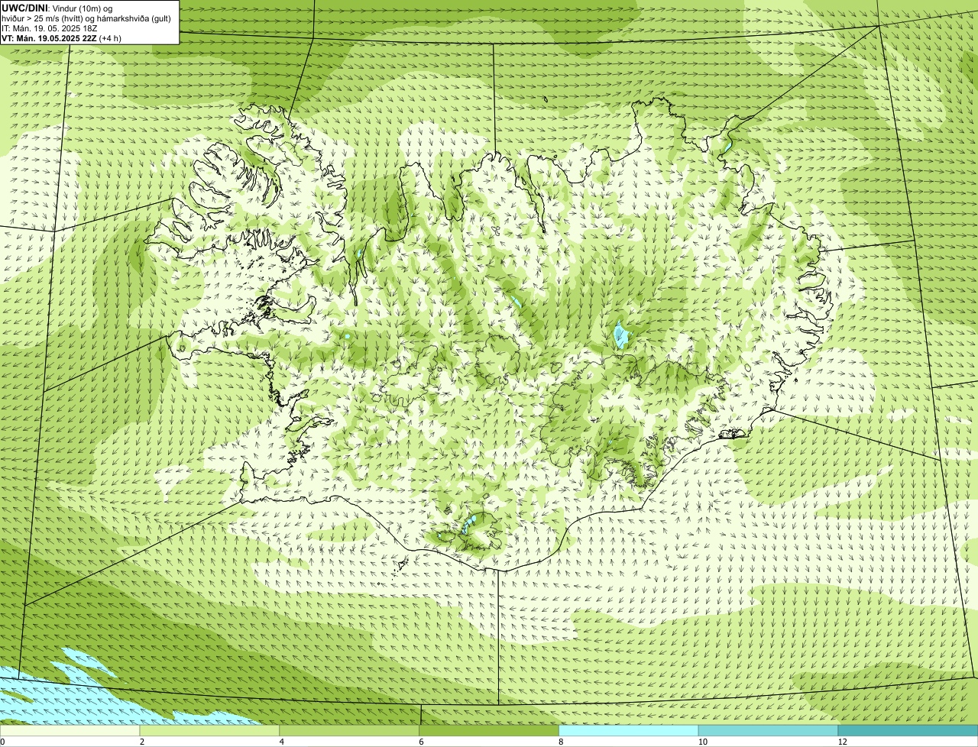Click the colorbar tick label 6
The width and height of the screenshot is (978, 747).
tap(421, 742)
